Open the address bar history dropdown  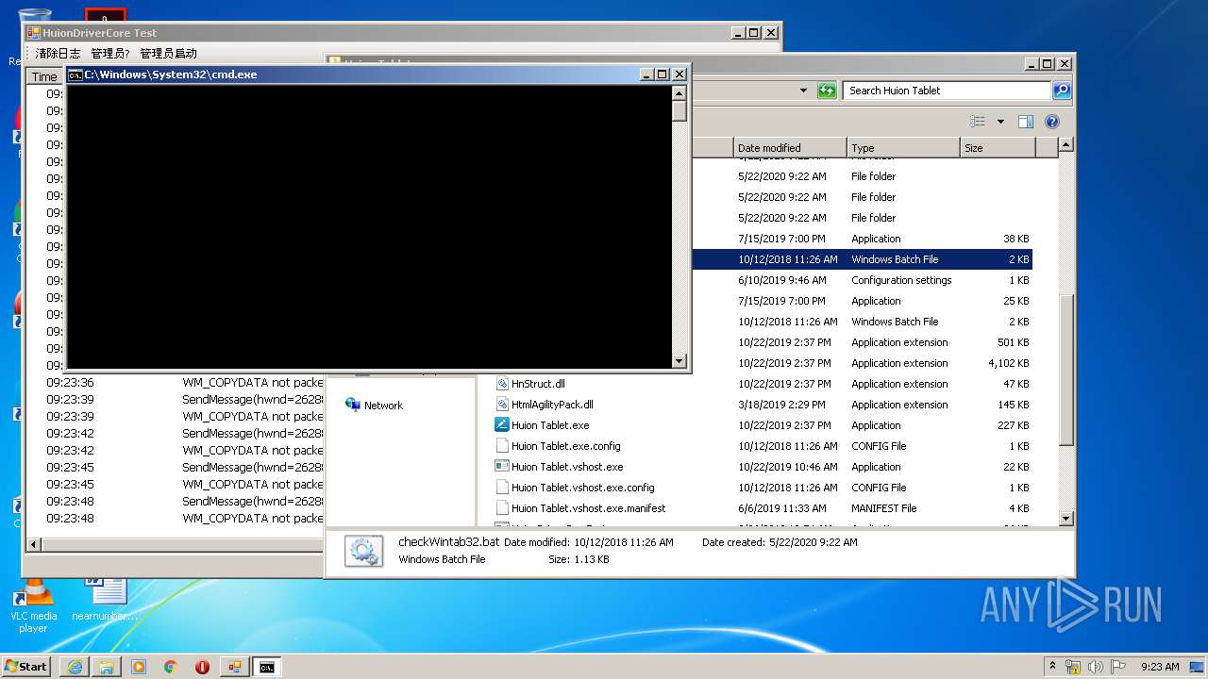[x=803, y=91]
